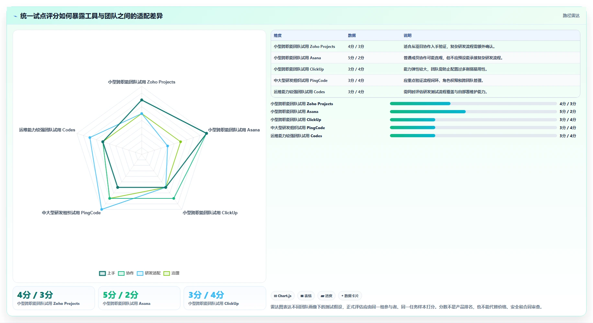This screenshot has height=323, width=593.
Task: Click radar axis label 小型跨职能团队试用 Asana
Action: tap(234, 130)
